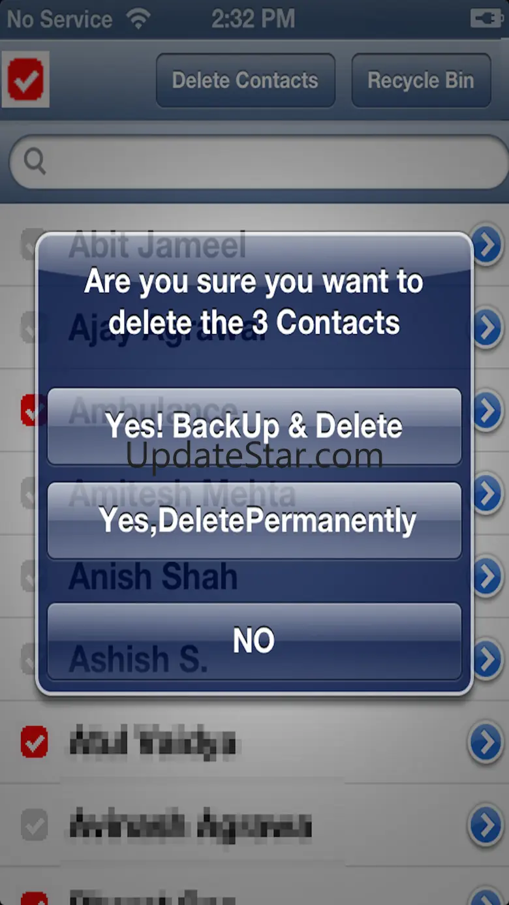
Task: Tap the red select-all checkmark icon
Action: coord(25,79)
